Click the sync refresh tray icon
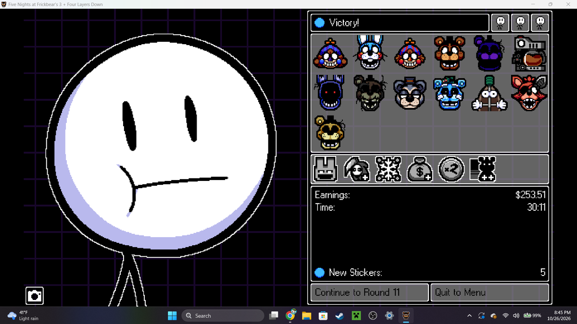This screenshot has width=577, height=324. [x=481, y=315]
